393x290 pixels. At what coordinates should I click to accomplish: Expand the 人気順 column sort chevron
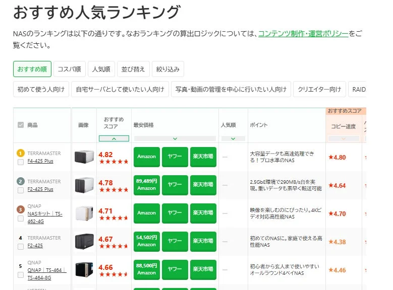click(233, 138)
